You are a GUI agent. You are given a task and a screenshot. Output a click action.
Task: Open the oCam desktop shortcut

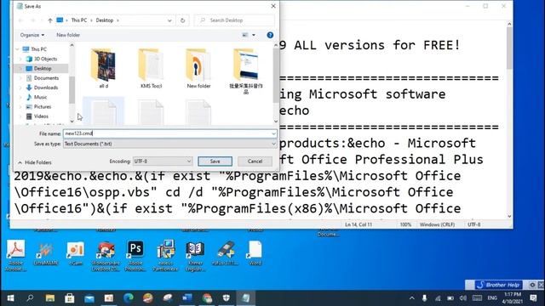[76, 253]
